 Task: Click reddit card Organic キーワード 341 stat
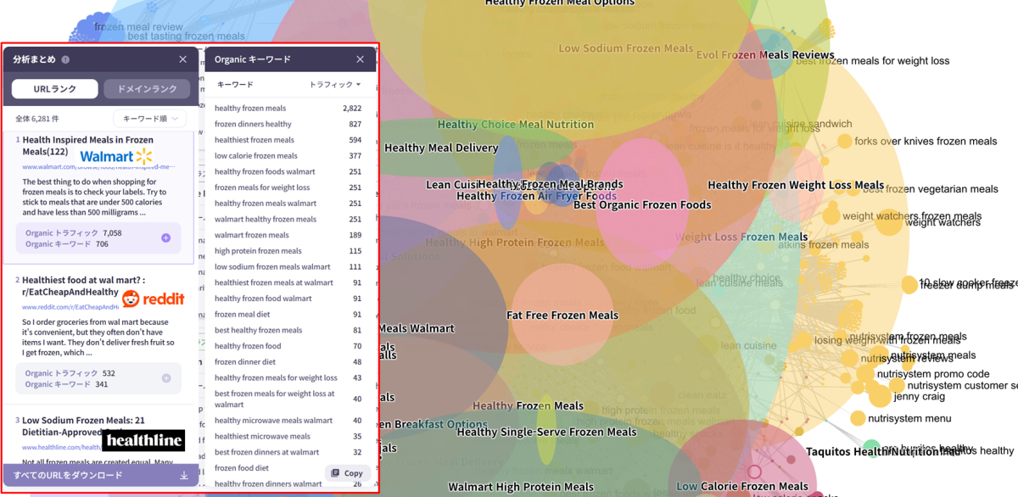click(x=66, y=384)
